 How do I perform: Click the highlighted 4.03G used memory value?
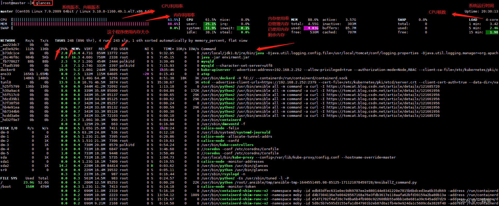pos(311,28)
